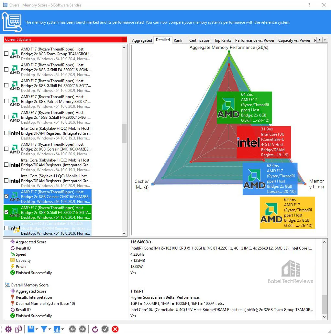Check the unhighlighted Corsair CMK16GX4M2B3 row checkbox
This screenshot has height=334, width=331.
(x=6, y=149)
